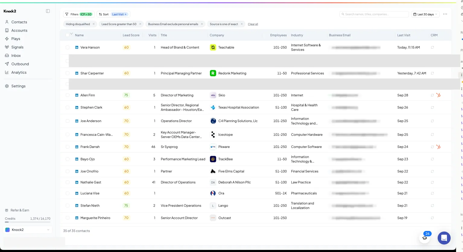The height and width of the screenshot is (252, 463).
Task: Click the Redonk Marketing logo
Action: point(213,73)
